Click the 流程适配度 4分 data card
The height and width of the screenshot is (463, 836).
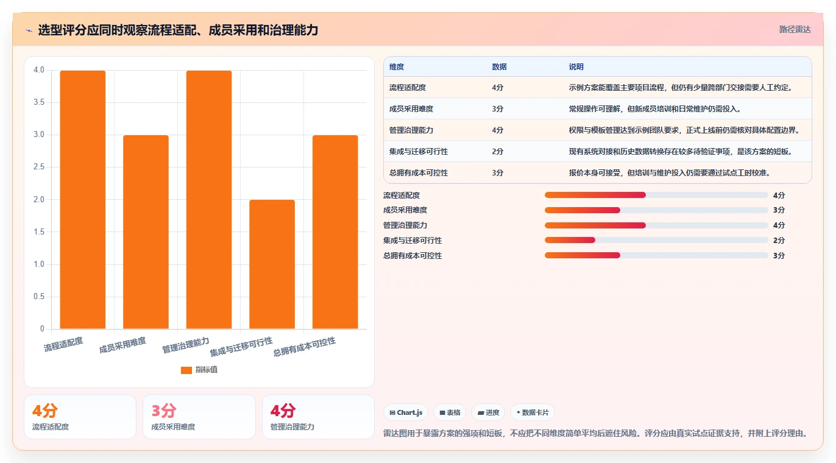[80, 417]
